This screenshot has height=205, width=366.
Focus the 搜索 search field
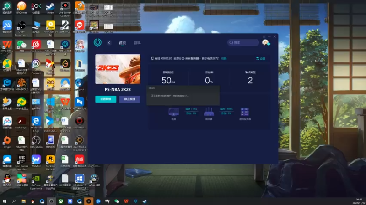243,42
